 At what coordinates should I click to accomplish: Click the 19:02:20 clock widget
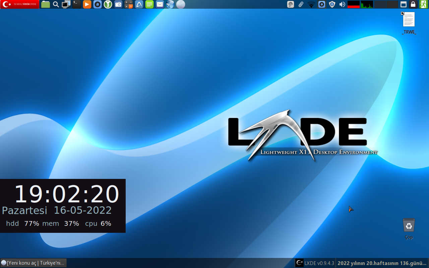point(66,194)
